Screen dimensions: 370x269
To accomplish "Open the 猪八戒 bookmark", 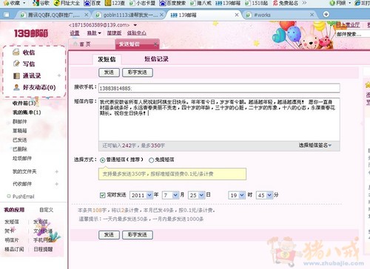I will [x=201, y=3].
